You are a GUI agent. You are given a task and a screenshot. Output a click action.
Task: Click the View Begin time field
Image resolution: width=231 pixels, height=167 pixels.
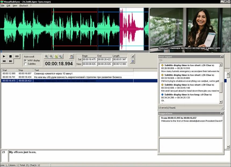tap(89, 64)
